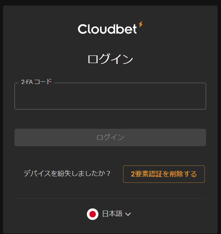Click the red circle flag beside 日本語
Viewport: 221px width, 234px height.
tap(92, 214)
